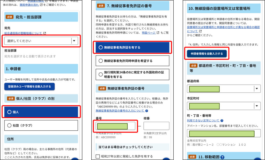The height and width of the screenshot is (160, 265).
Task: Click the 町・丁目・番地等 address field
Action: point(224,133)
